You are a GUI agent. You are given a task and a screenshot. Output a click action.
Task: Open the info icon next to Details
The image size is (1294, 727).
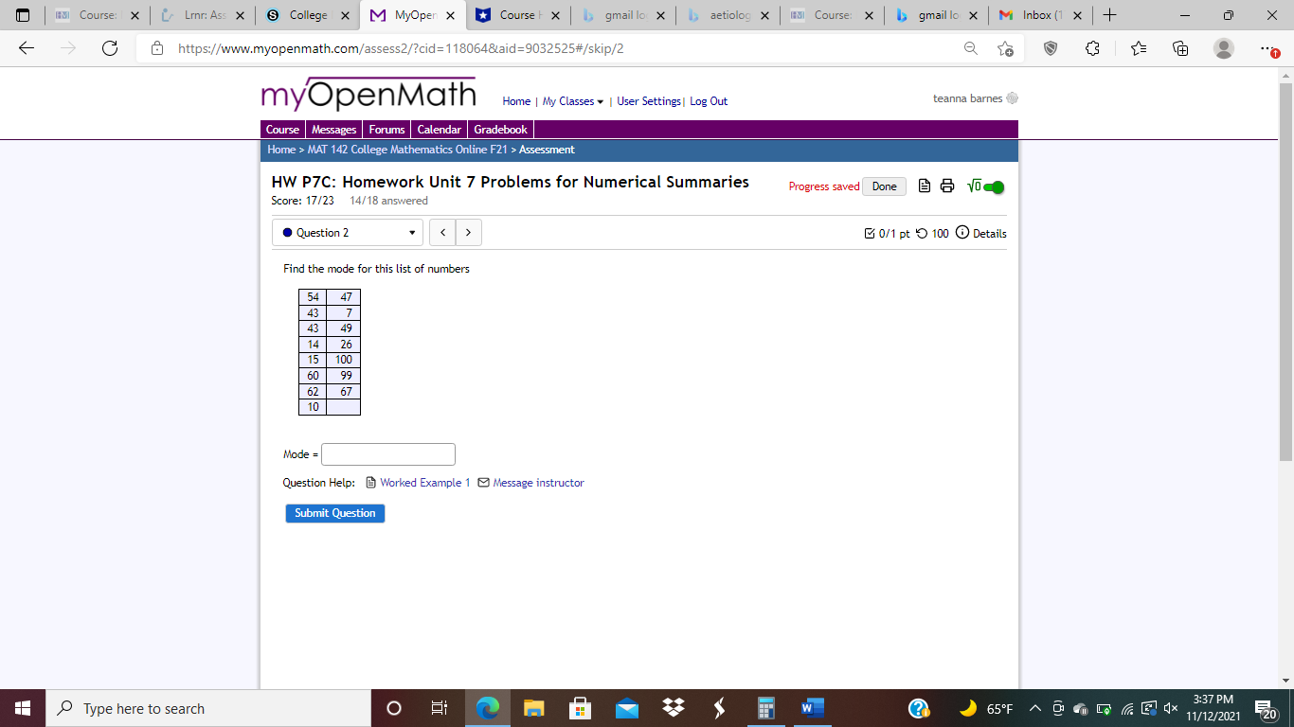pos(962,233)
